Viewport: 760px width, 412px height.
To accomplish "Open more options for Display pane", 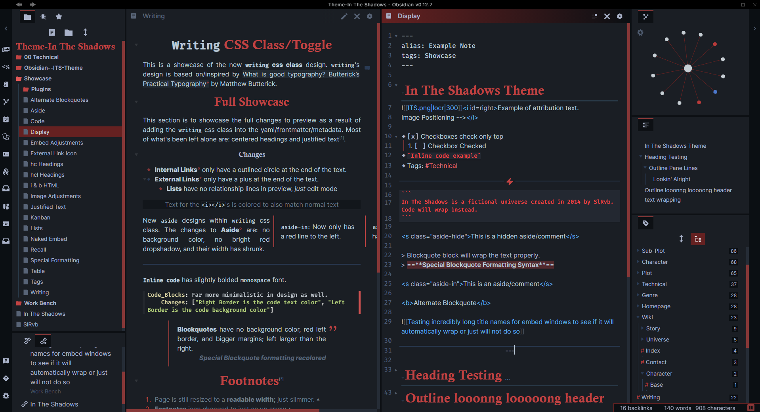I will click(620, 16).
